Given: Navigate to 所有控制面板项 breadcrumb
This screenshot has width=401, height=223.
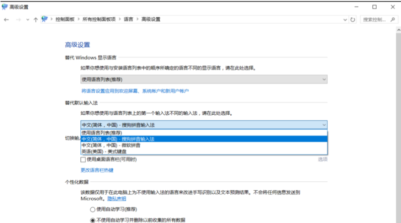Looking at the screenshot, I should pyautogui.click(x=99, y=19).
